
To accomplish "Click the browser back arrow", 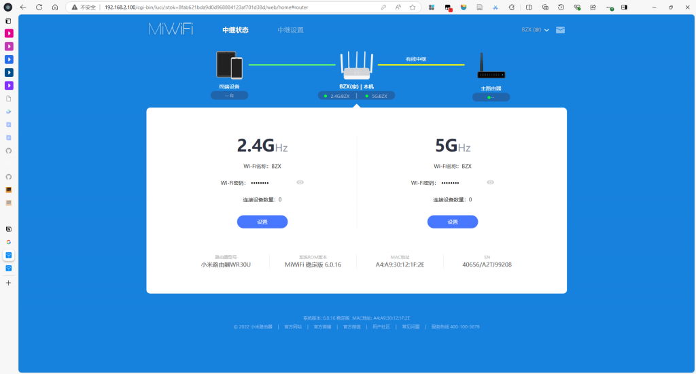I will [x=23, y=7].
